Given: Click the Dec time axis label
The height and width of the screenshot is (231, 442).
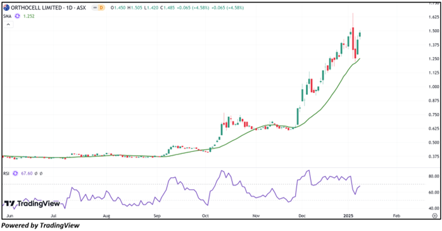Looking at the screenshot, I should tap(302, 216).
